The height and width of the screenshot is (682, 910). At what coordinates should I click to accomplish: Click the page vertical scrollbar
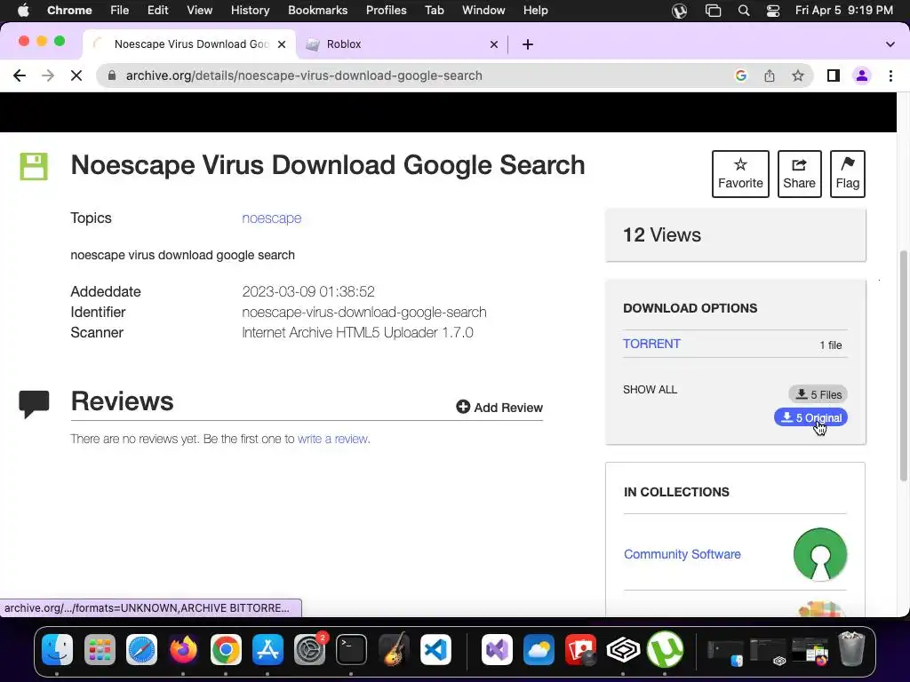(903, 365)
